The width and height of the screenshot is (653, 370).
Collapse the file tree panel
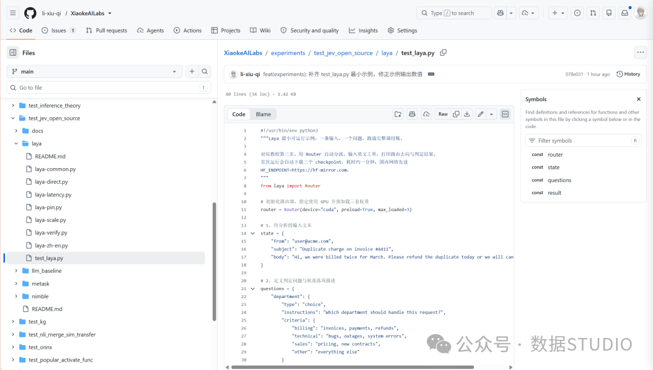point(13,53)
